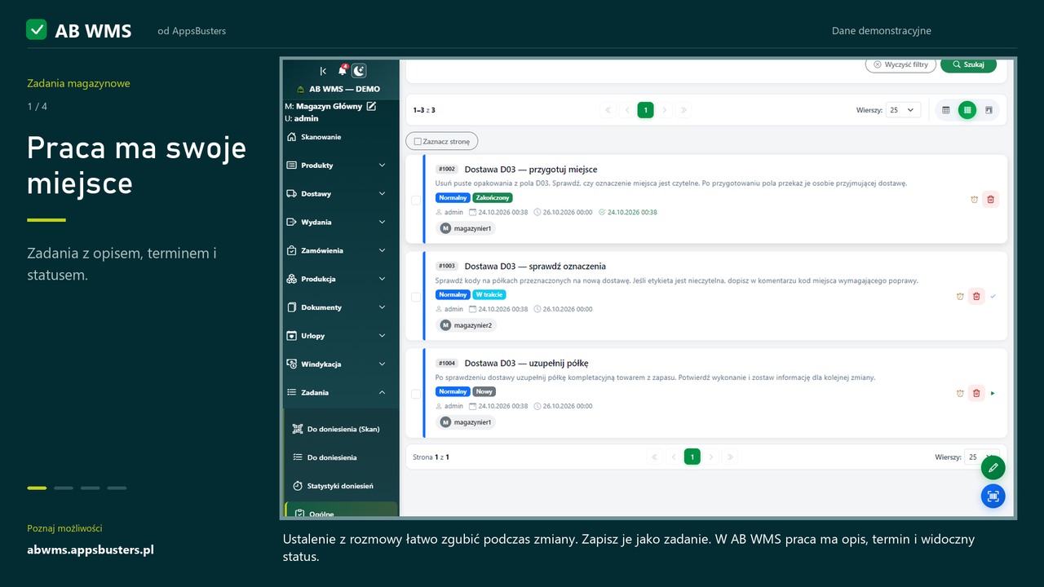Click the blue scan floating button
The width and height of the screenshot is (1044, 587).
coord(993,496)
